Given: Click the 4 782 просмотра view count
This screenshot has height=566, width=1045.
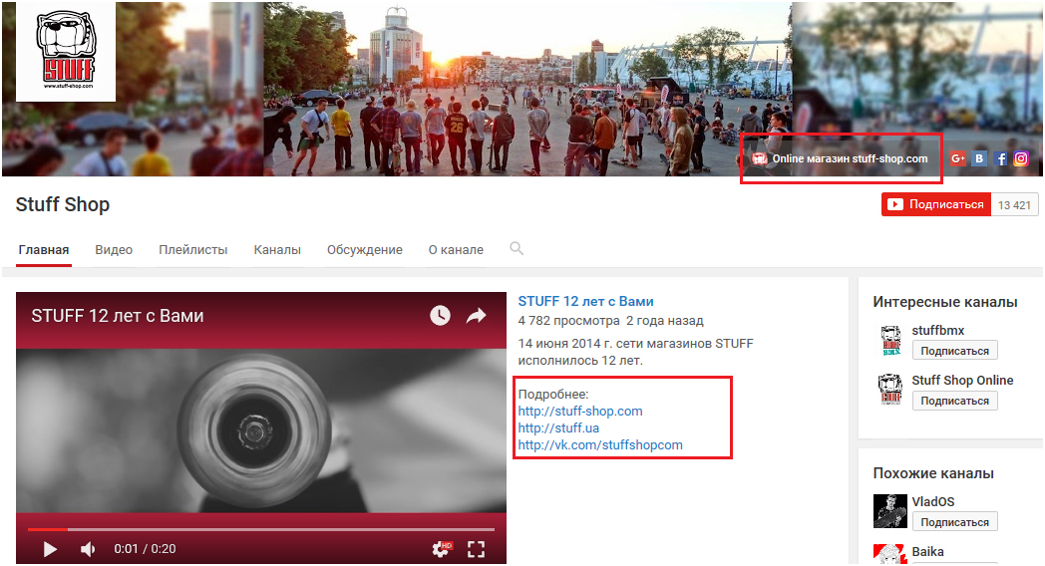Looking at the screenshot, I should coord(568,320).
